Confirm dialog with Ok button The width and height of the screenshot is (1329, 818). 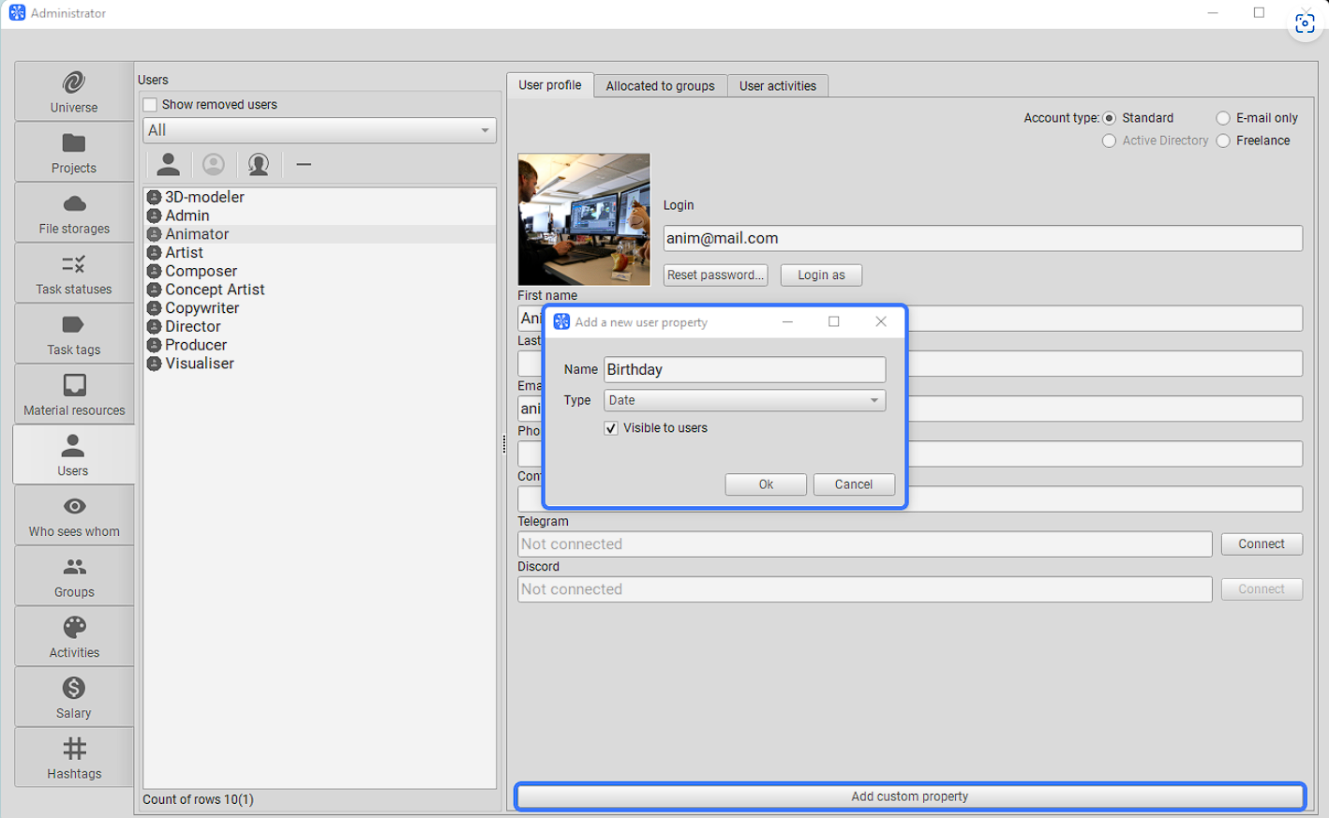(766, 484)
